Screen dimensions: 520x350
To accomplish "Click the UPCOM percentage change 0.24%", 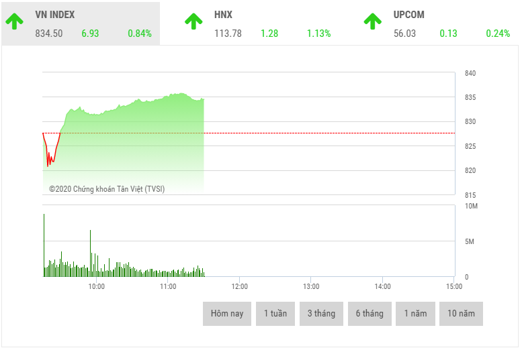I will tap(498, 33).
